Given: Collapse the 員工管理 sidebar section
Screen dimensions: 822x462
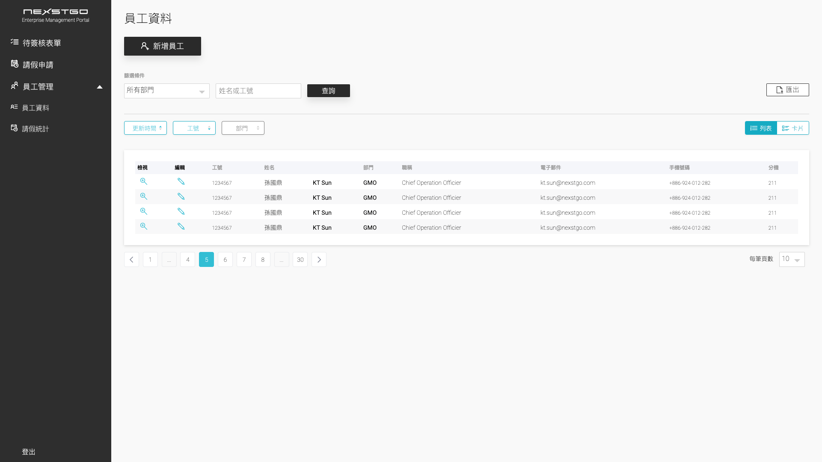Looking at the screenshot, I should [x=99, y=87].
